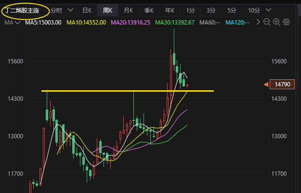Select the 周K weekly chart tab
Image resolution: width=301 pixels, height=193 pixels.
tap(107, 11)
